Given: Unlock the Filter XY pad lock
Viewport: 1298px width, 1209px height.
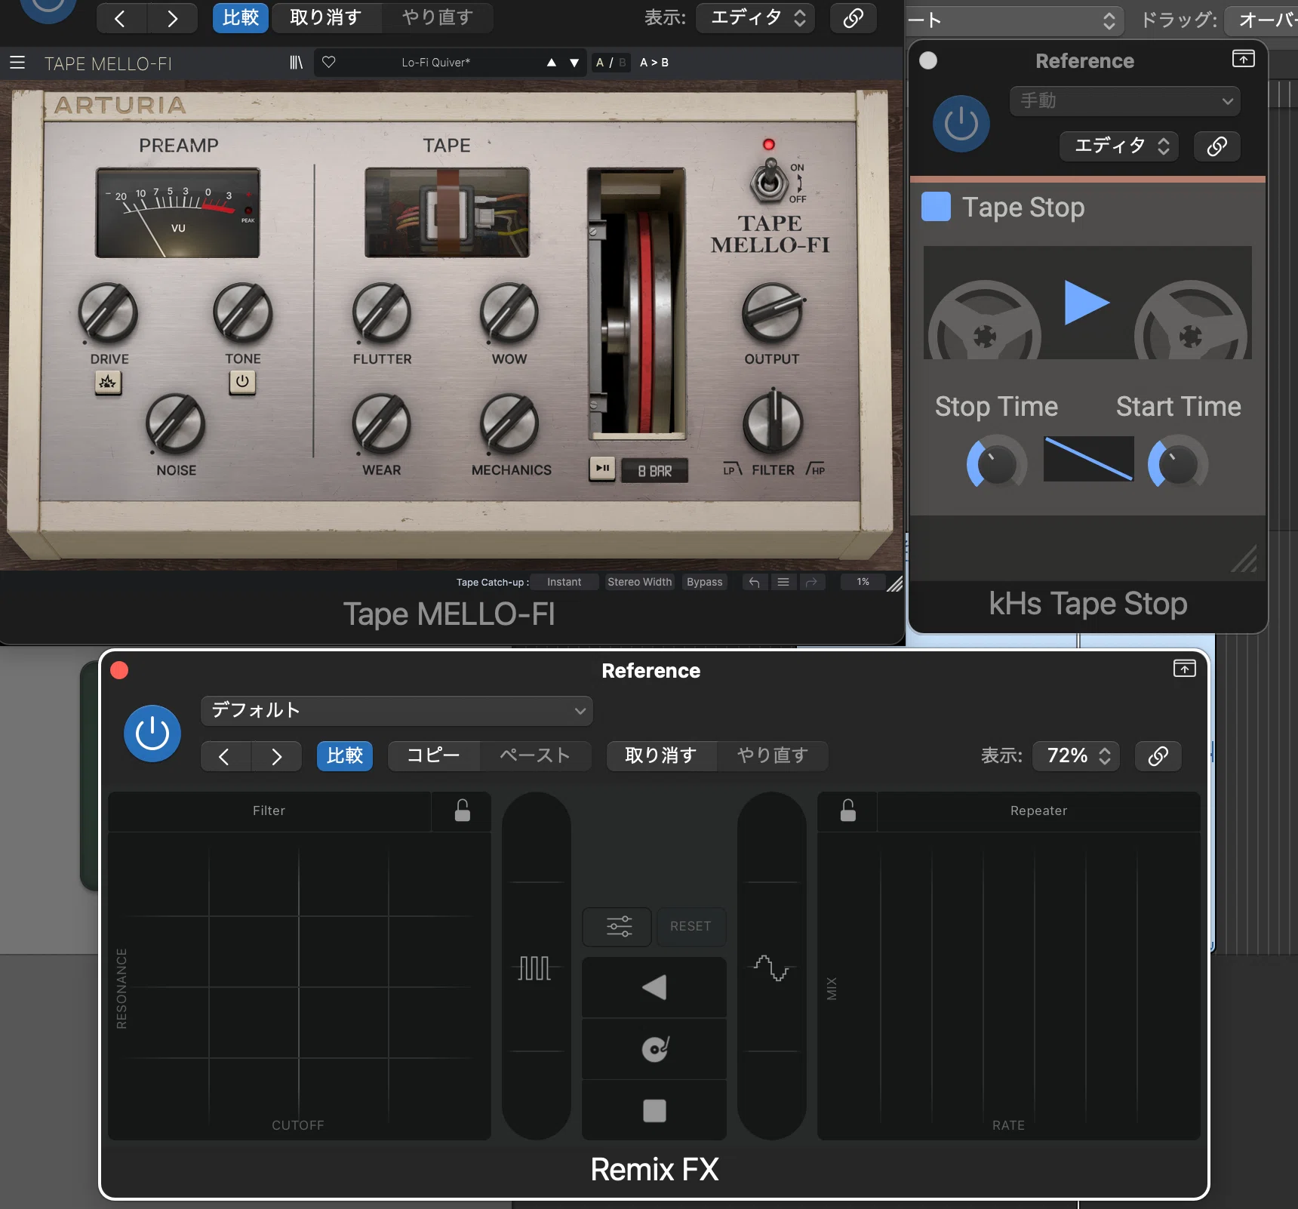Looking at the screenshot, I should click(x=462, y=811).
